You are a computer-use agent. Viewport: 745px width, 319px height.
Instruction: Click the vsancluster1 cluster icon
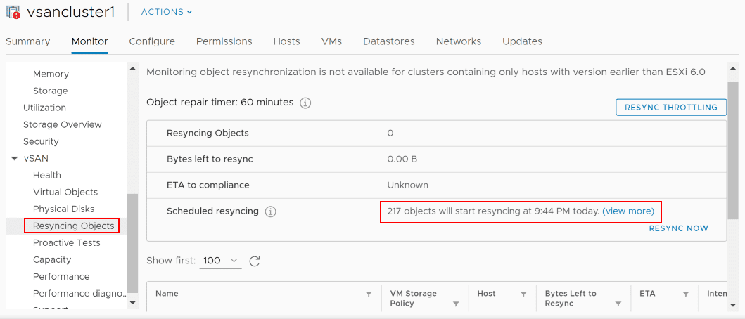[13, 12]
